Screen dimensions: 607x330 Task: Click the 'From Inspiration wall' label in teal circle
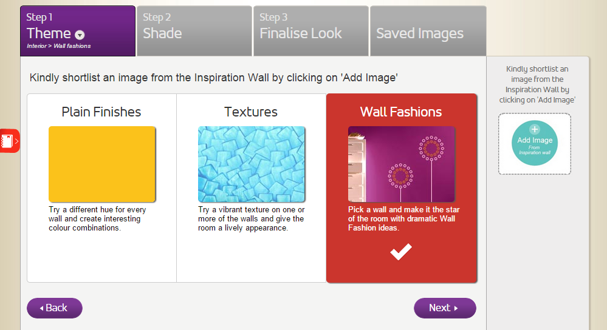[x=535, y=150]
